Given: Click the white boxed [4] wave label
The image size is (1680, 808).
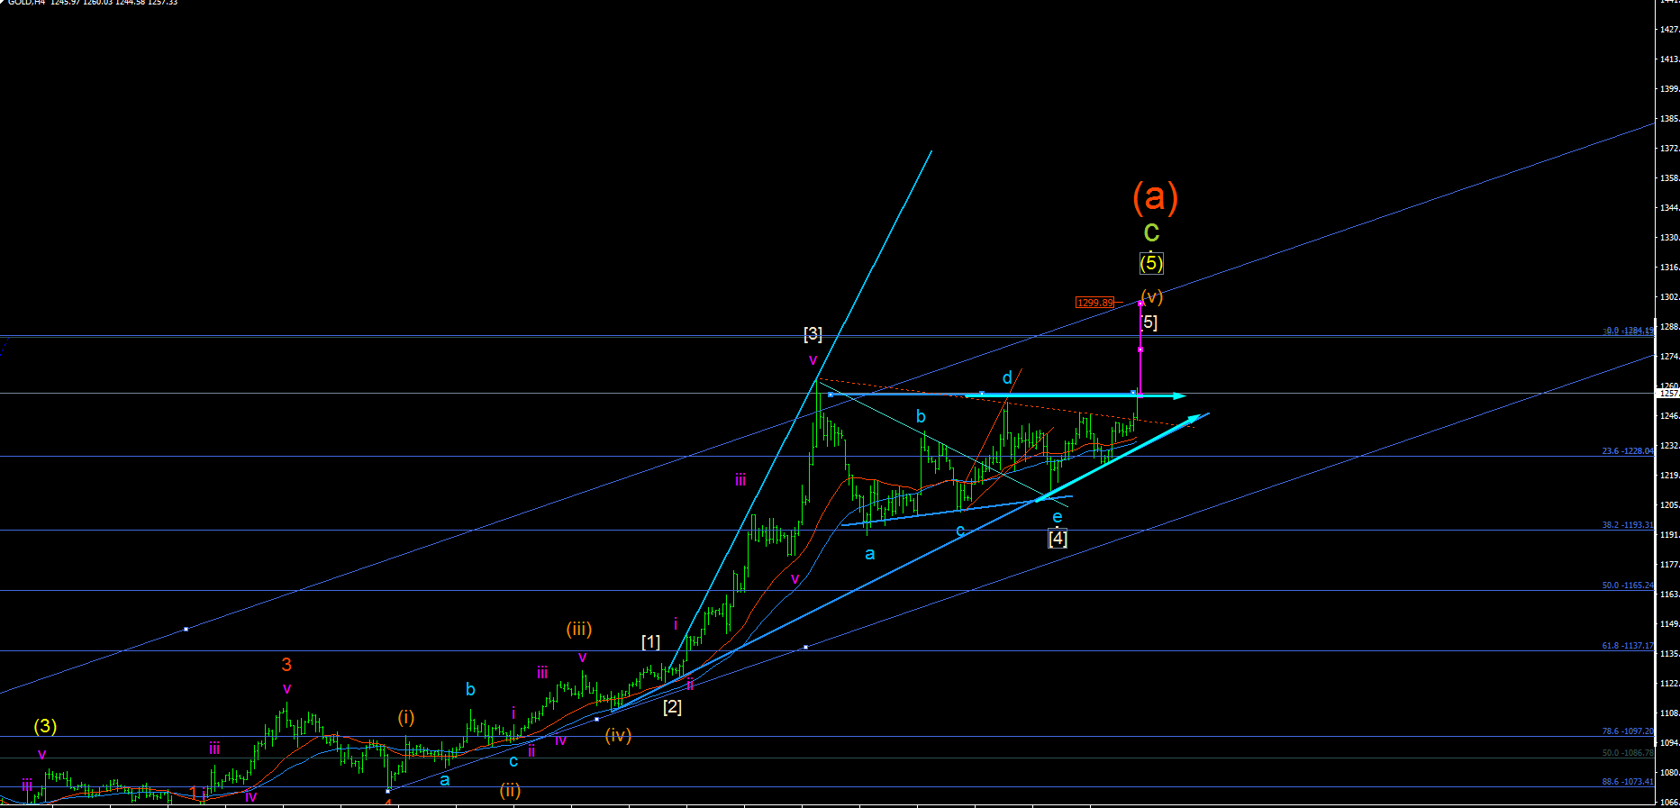Looking at the screenshot, I should pyautogui.click(x=1058, y=539).
